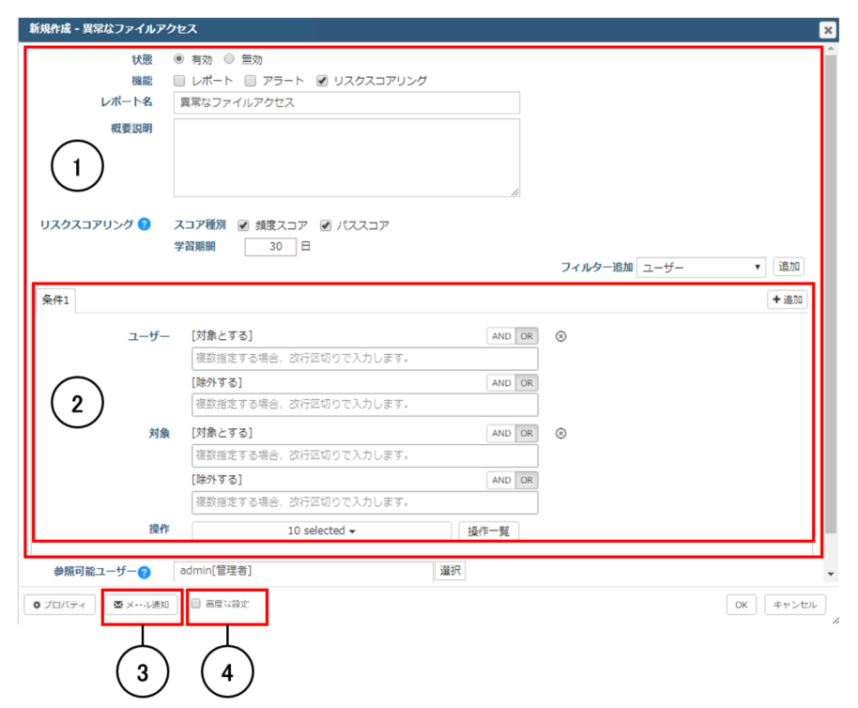The width and height of the screenshot is (858, 708).
Task: Select the 無効 radio button
Action: (229, 58)
